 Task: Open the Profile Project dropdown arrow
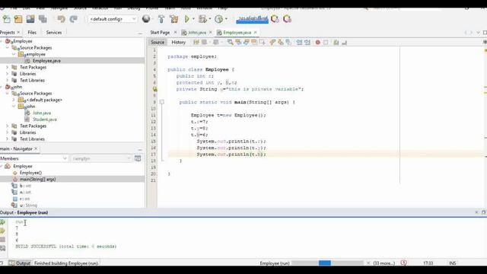pos(226,19)
